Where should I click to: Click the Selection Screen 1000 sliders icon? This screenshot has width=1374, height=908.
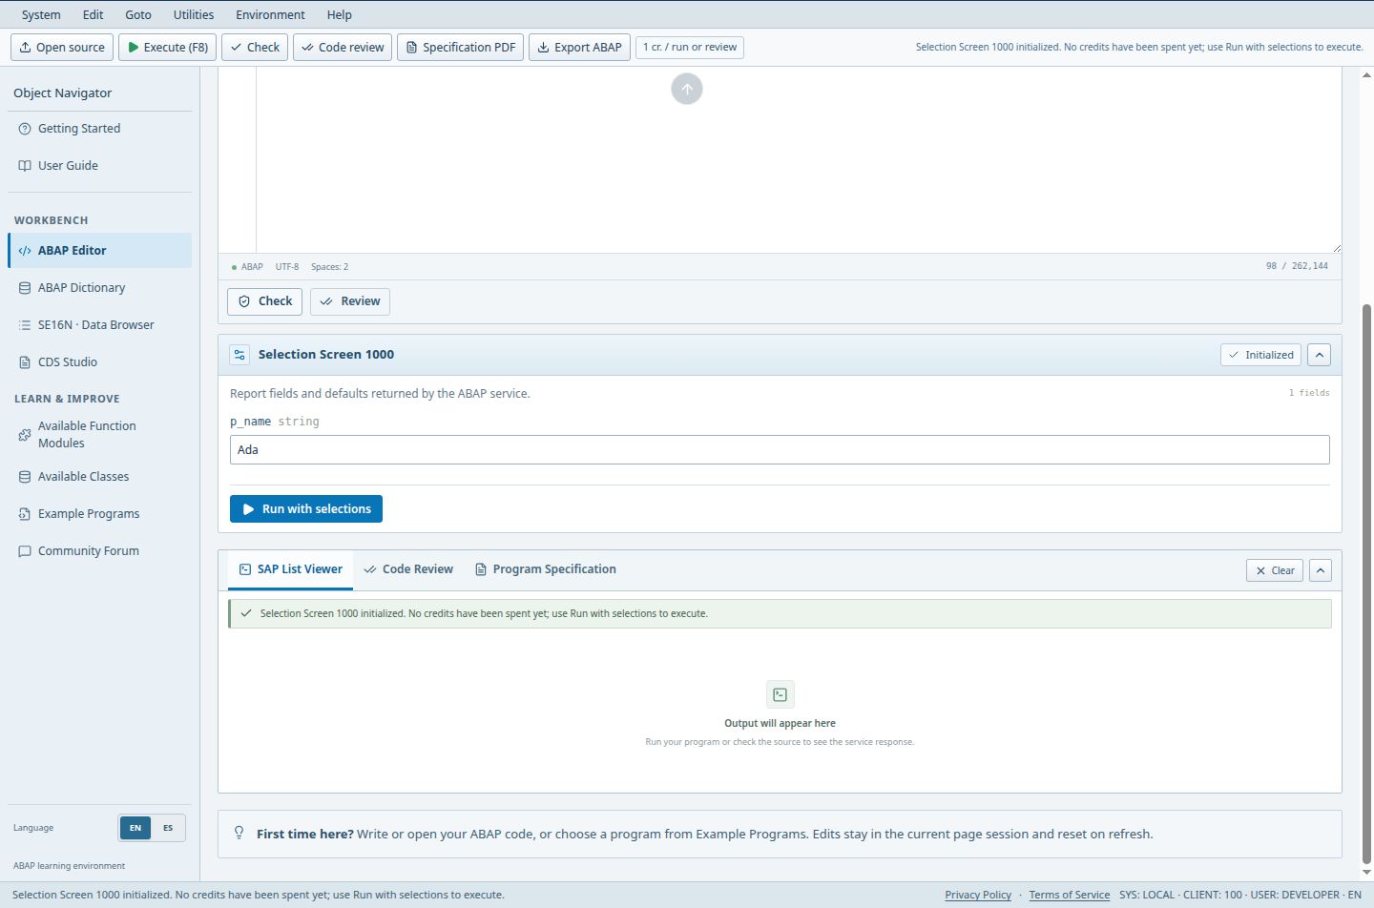coord(239,355)
